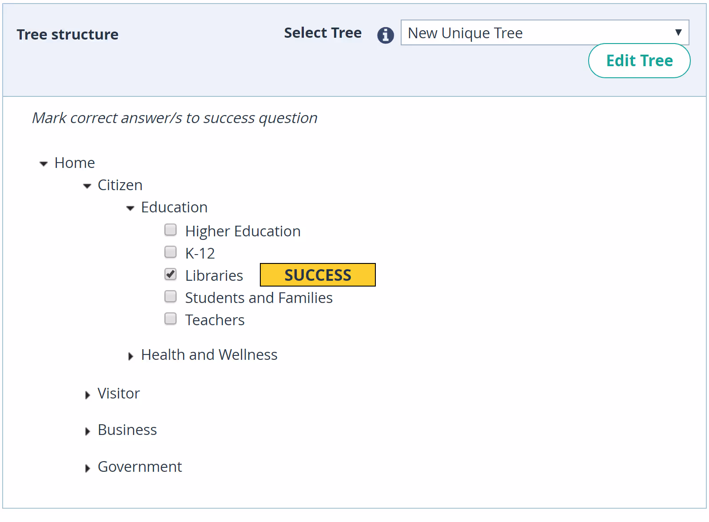Click the Edit Tree button

tap(639, 60)
